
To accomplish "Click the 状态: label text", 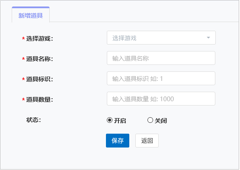I will click(34, 120).
